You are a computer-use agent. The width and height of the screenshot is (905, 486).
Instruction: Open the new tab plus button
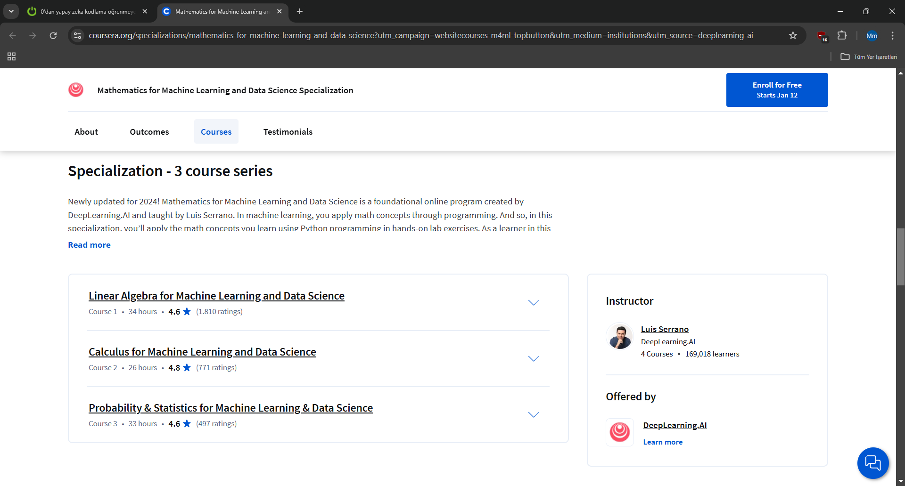click(300, 11)
